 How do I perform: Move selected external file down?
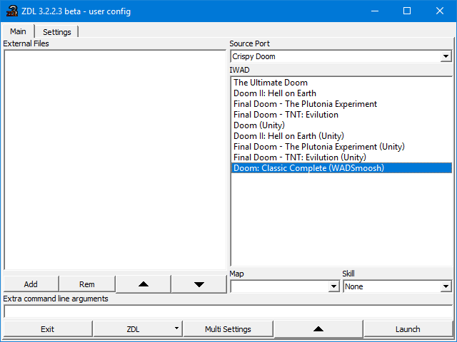point(199,284)
